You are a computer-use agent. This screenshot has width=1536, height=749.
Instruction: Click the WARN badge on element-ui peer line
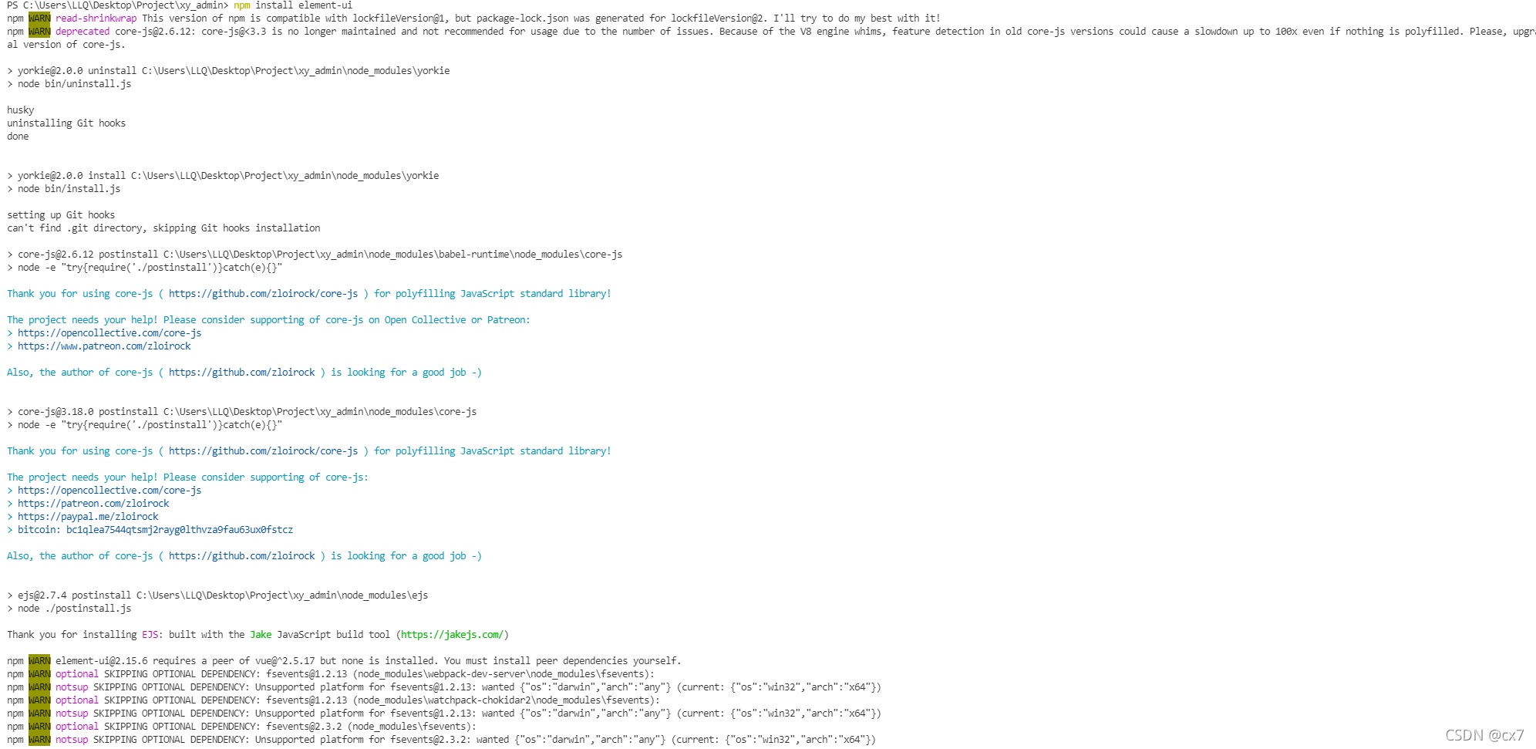pyautogui.click(x=39, y=661)
